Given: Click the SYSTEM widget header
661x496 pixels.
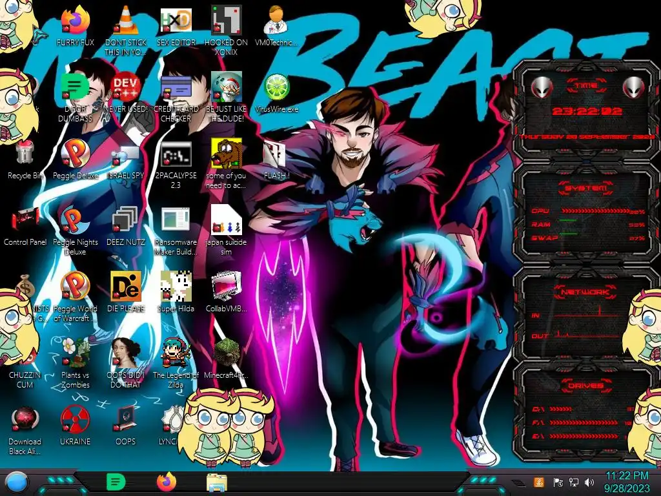Looking at the screenshot, I should click(586, 188).
